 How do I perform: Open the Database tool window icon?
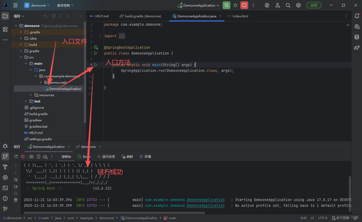point(357,36)
